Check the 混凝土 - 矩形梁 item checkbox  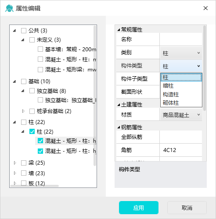click(x=40, y=70)
